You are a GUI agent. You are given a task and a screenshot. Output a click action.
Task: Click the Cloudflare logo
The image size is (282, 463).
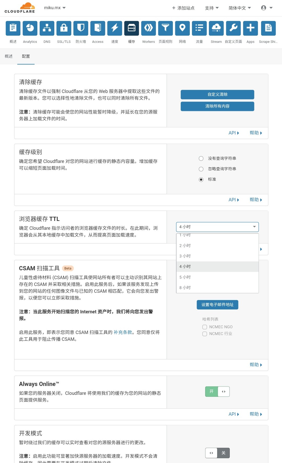pyautogui.click(x=20, y=8)
